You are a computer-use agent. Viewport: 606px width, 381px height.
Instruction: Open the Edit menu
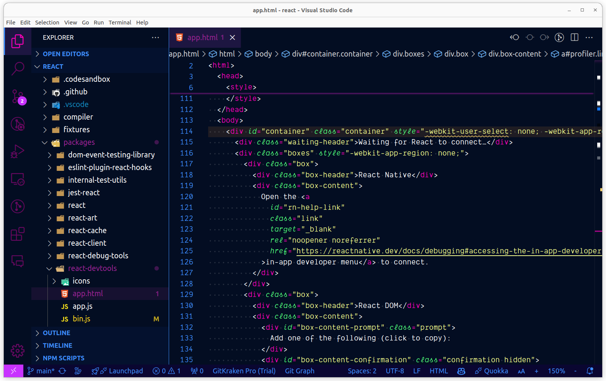point(25,23)
